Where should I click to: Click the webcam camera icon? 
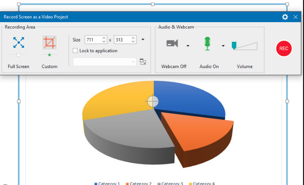[172, 43]
